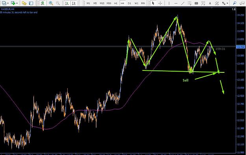The width and height of the screenshot is (246, 155).
Task: Select the arrow cursor tool
Action: pos(153,3)
